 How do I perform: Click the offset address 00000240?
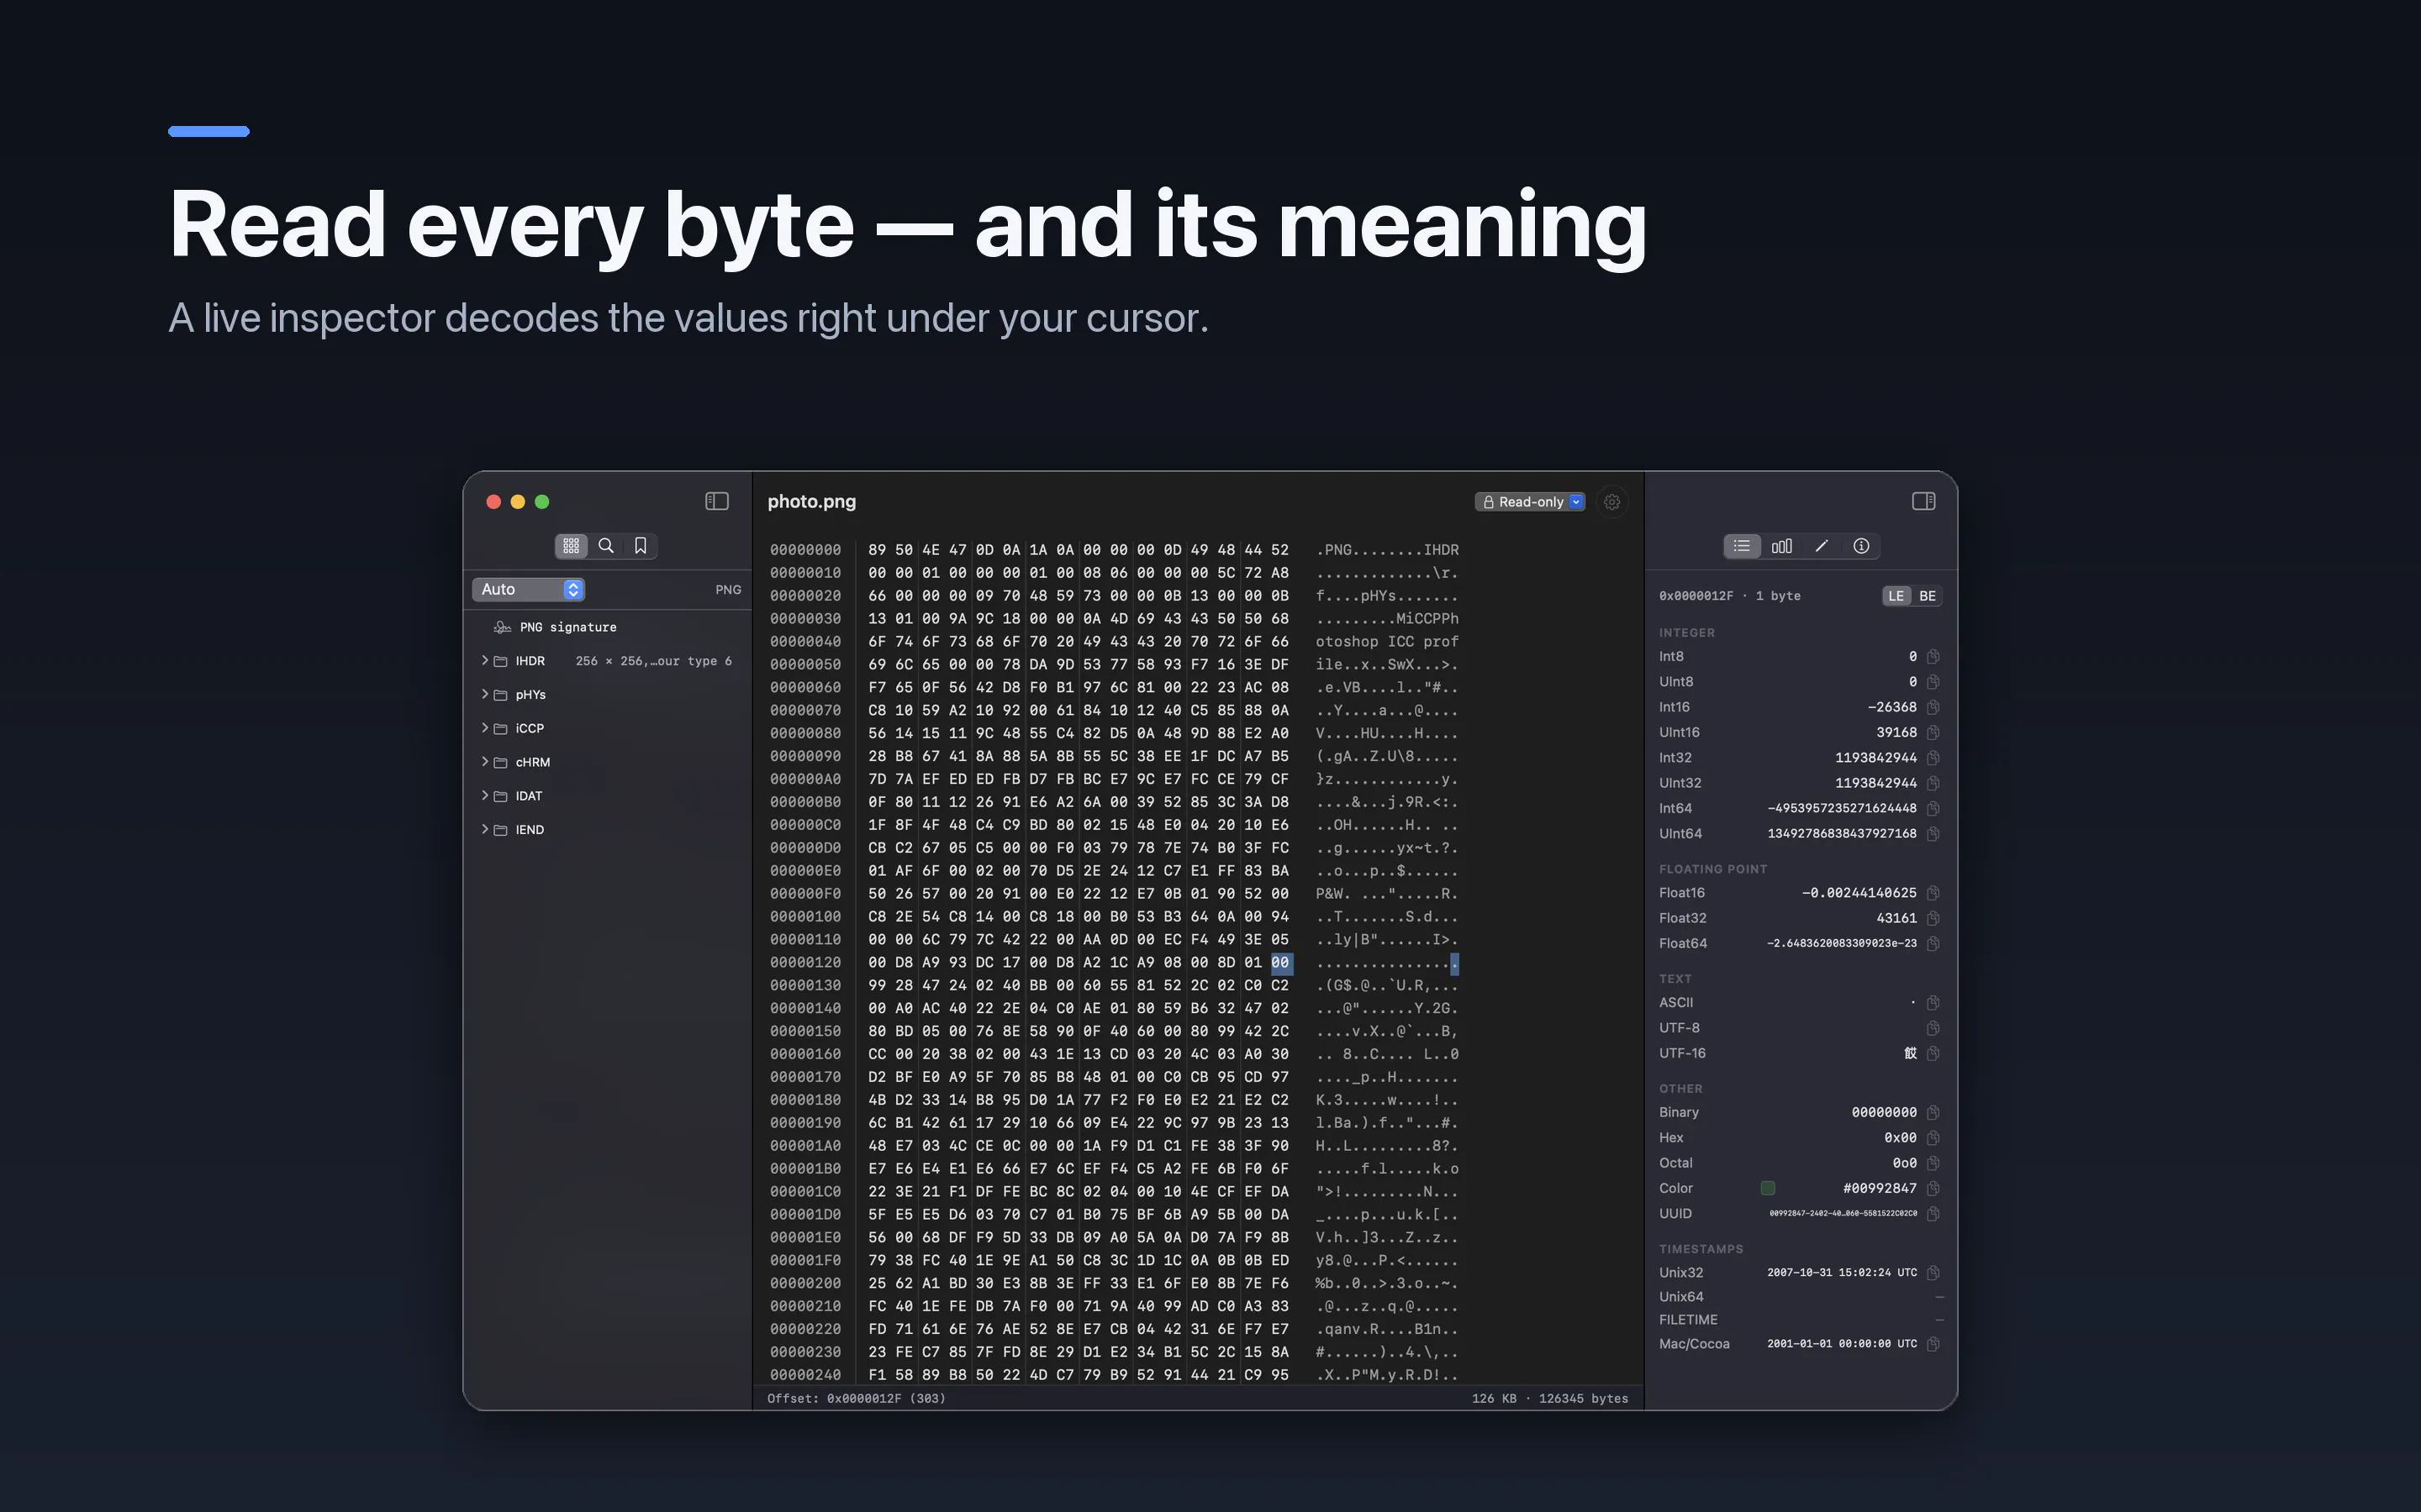click(x=805, y=1375)
